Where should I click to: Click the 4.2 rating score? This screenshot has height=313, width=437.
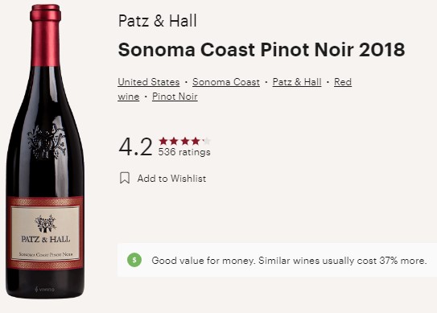(x=135, y=146)
